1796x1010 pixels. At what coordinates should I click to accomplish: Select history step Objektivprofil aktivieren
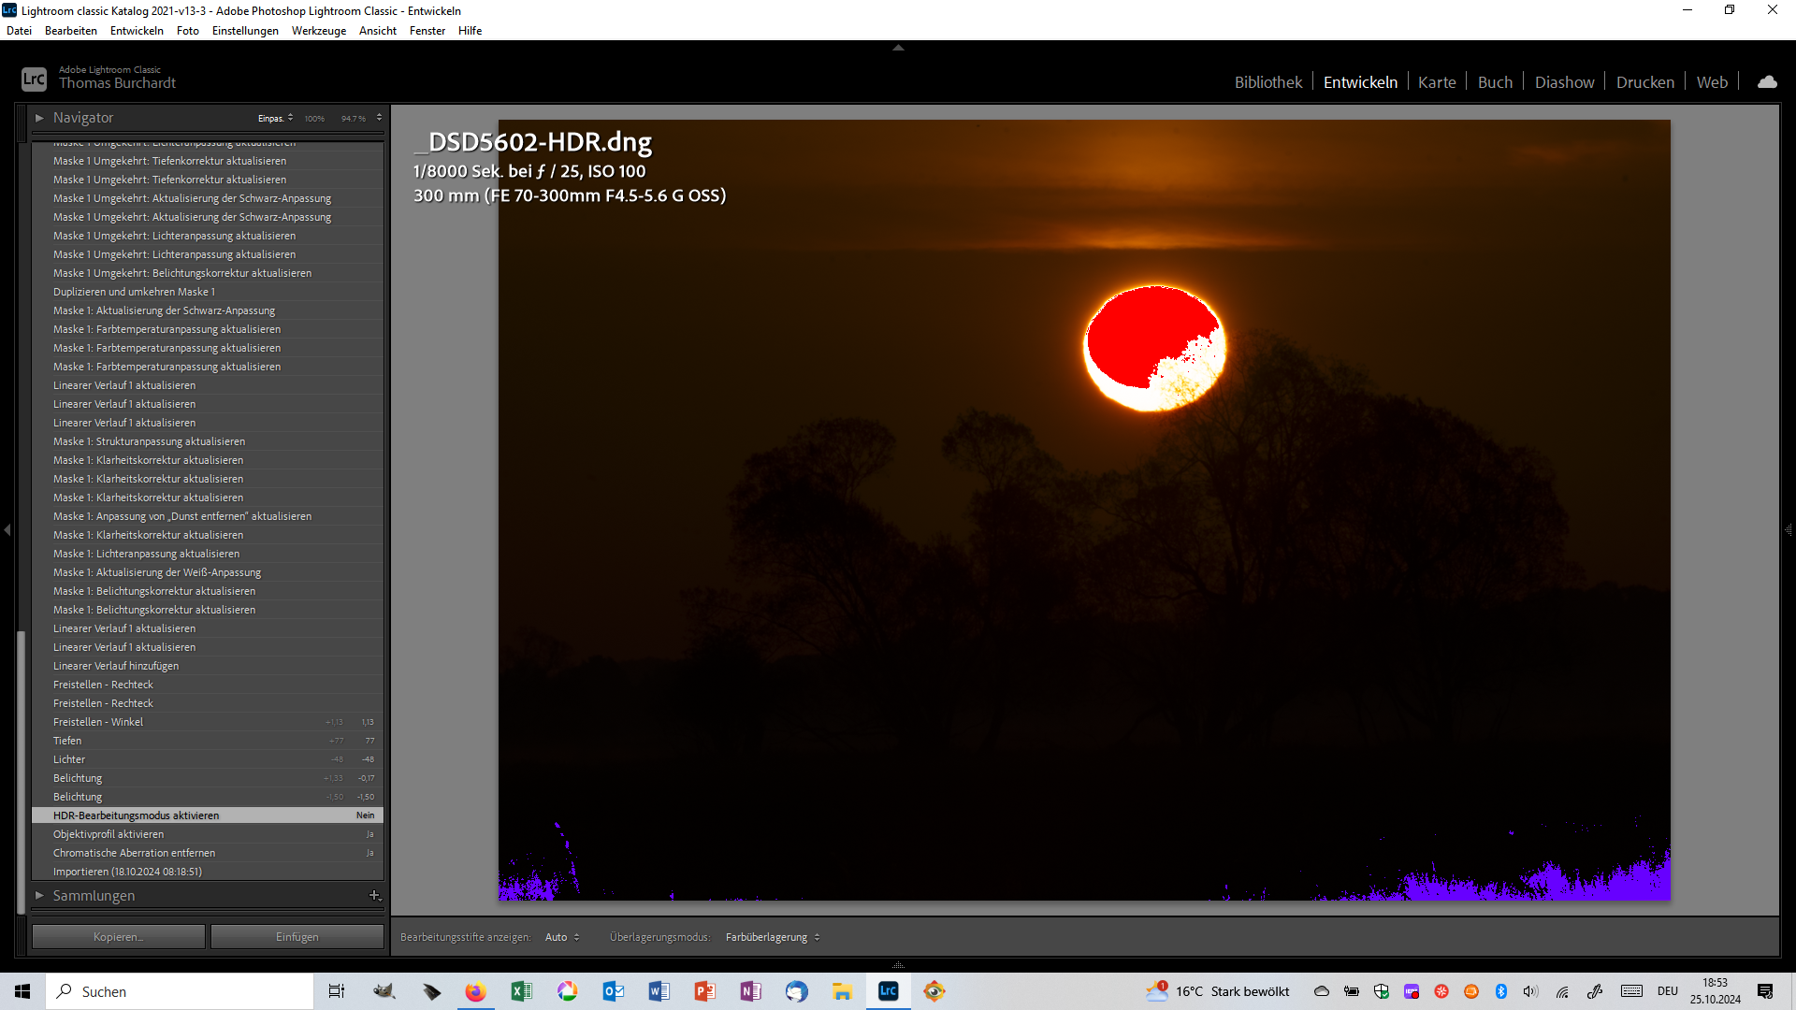(x=109, y=834)
